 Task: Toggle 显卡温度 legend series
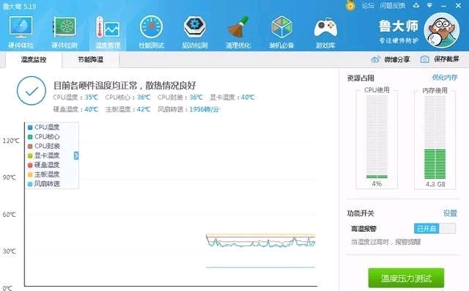(44, 155)
